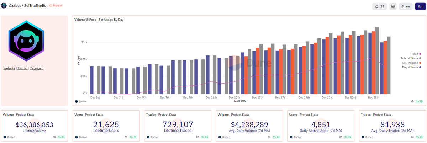This screenshot has height=143, width=427.
Task: Click the $4,238,289 average daily volume value
Action: pos(249,125)
